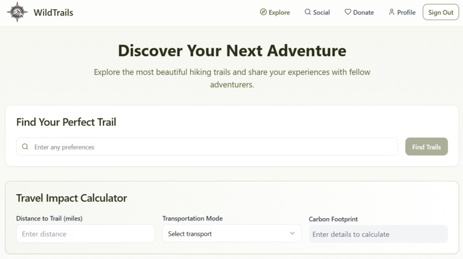Click the Transportation Mode label
The image size is (463, 259).
192,219
